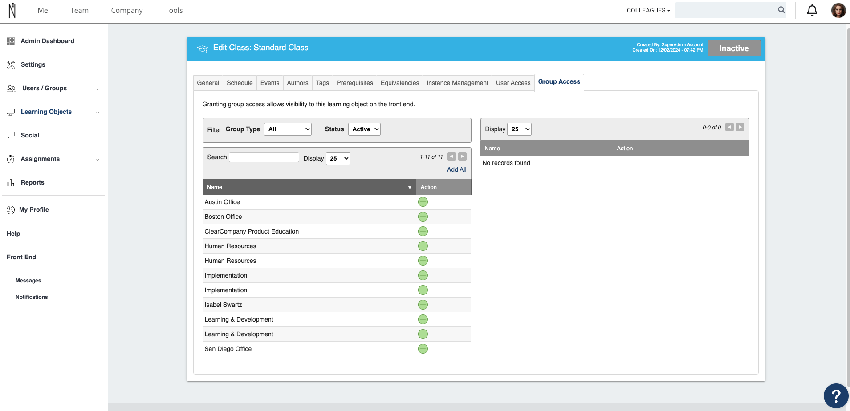Click the San Diego Office row name

tap(228, 349)
